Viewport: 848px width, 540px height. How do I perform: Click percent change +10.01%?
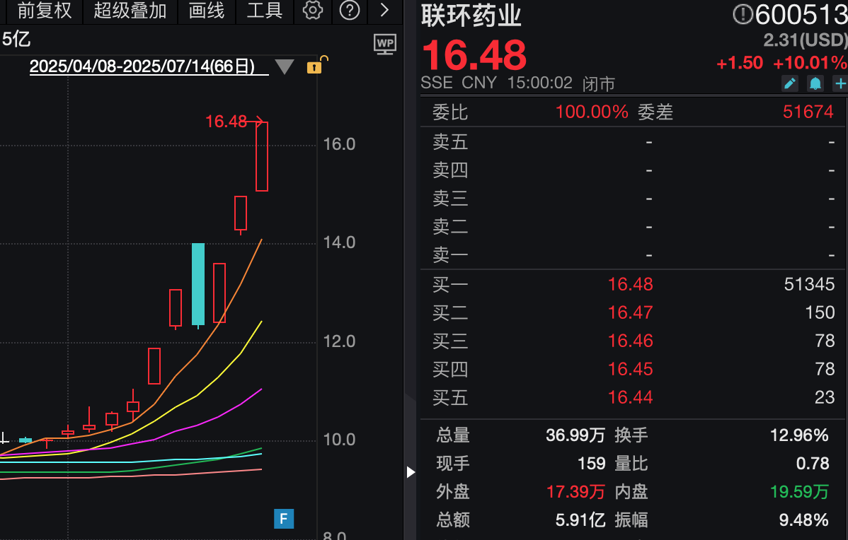[x=810, y=63]
